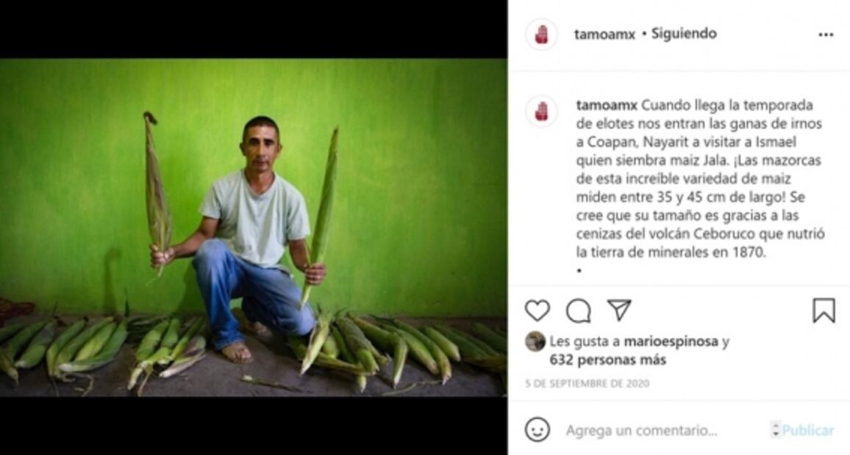Open the emoji picker smiley icon
This screenshot has width=850, height=455.
[x=537, y=429]
